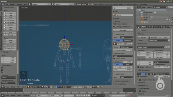This screenshot has width=173, height=97.
Task: Select the Particles properties tab icon
Action: click(x=167, y=27)
